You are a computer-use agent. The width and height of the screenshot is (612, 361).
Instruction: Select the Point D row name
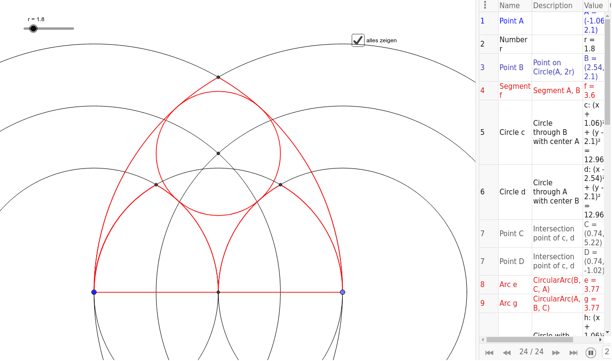tap(512, 262)
